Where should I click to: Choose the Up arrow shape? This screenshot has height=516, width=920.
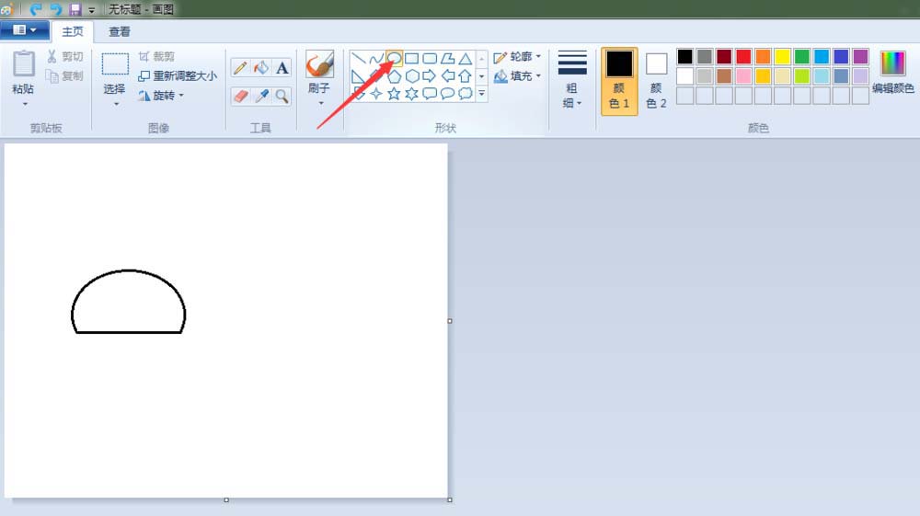[466, 76]
